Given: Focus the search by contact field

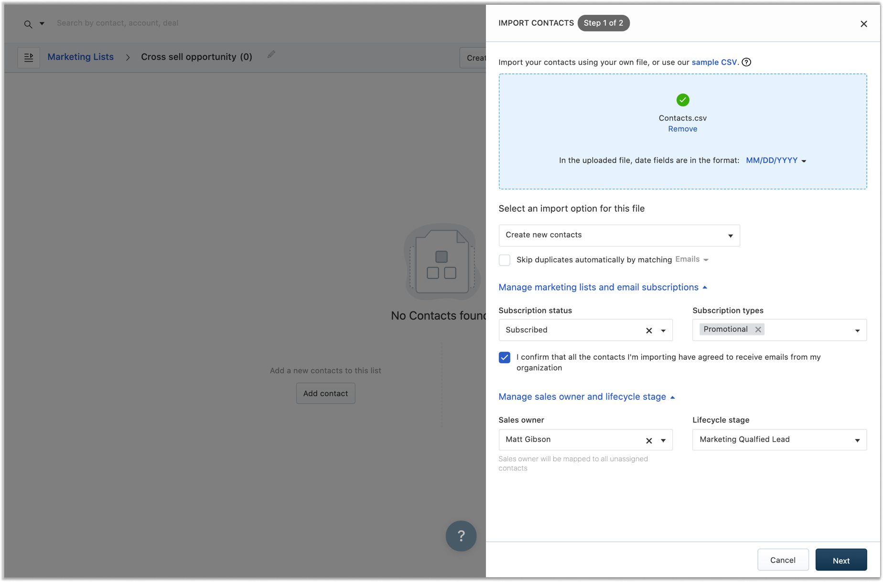Looking at the screenshot, I should (x=118, y=23).
